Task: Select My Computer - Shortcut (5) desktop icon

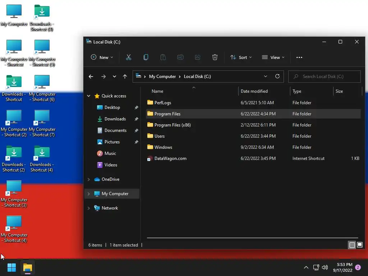Action: click(x=42, y=53)
